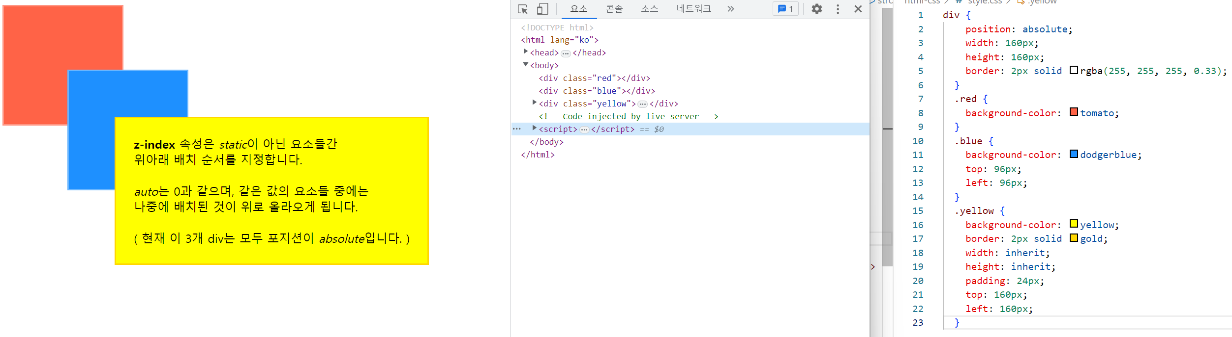Viewport: 1232px width, 337px height.
Task: Select the live-server injected comment
Action: 629,116
